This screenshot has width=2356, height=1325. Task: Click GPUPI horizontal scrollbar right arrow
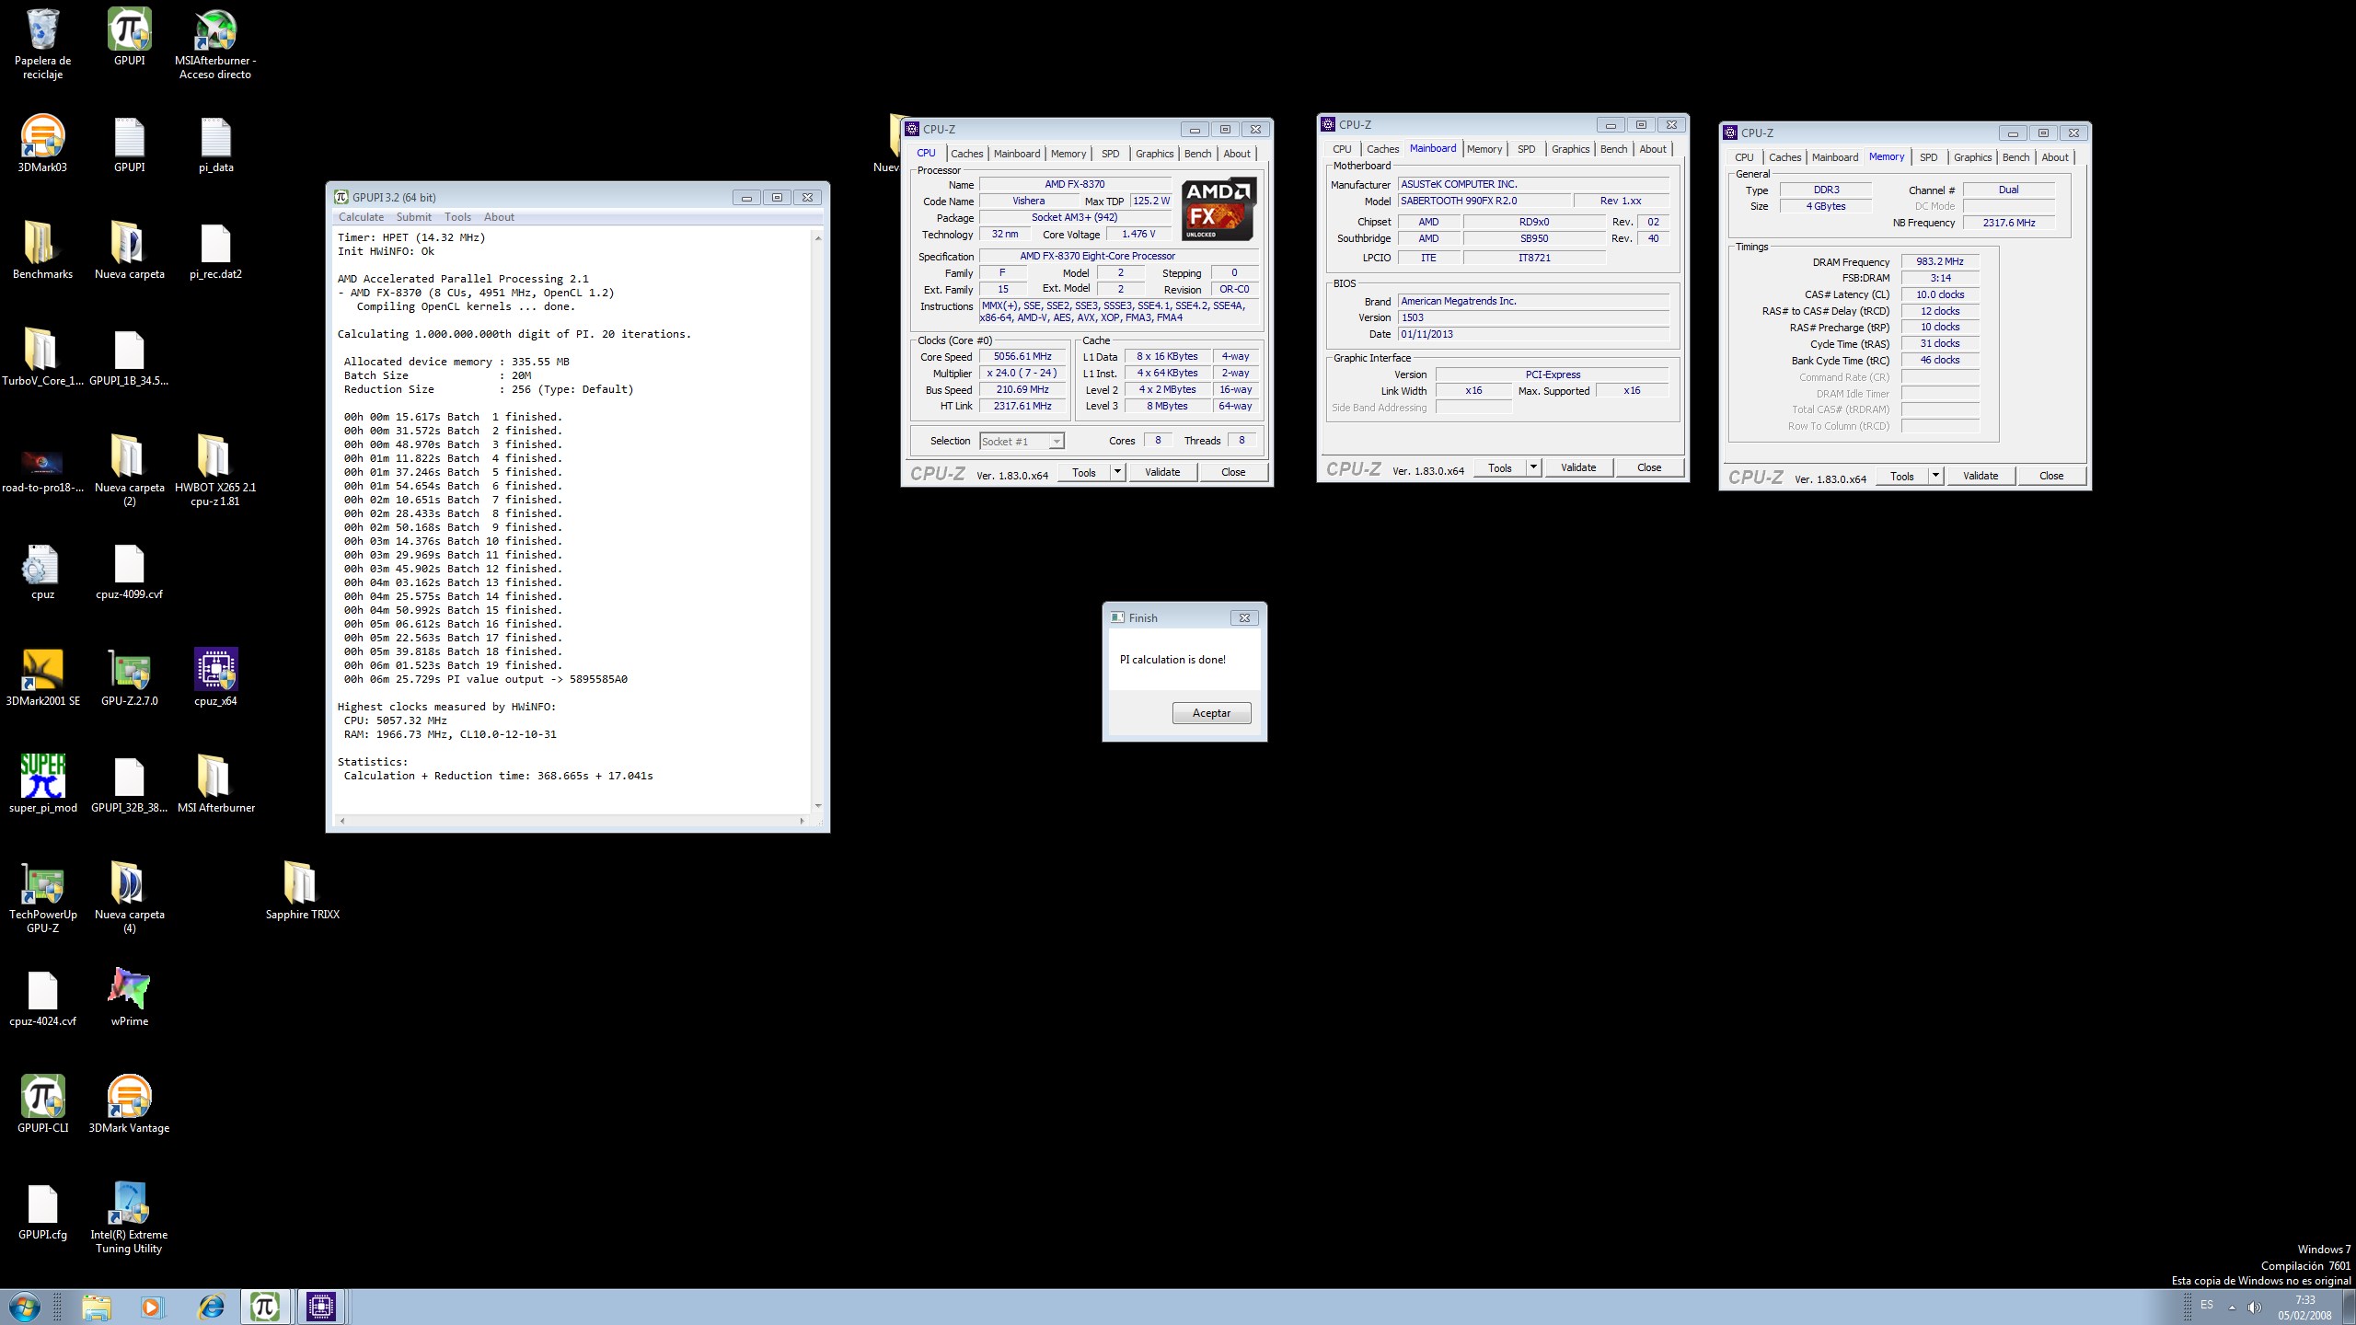[x=802, y=821]
